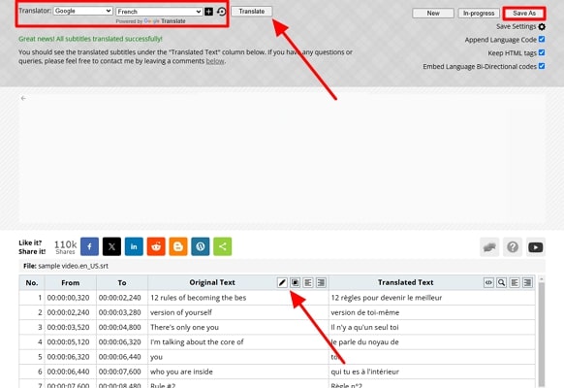
Task: Select the cell 'version de toi-même'
Action: pos(431,312)
